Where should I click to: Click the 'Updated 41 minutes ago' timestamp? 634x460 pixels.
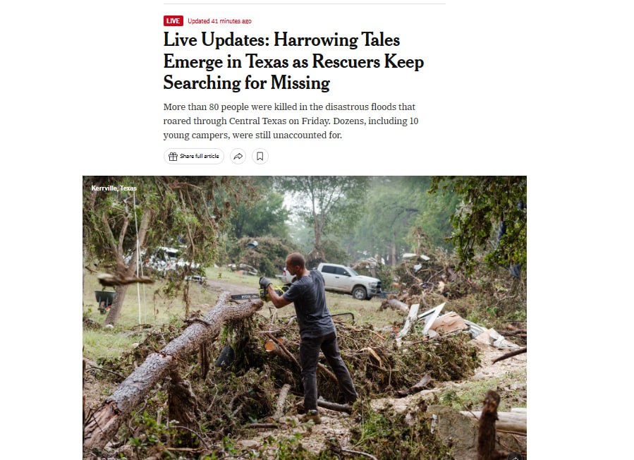tap(219, 21)
